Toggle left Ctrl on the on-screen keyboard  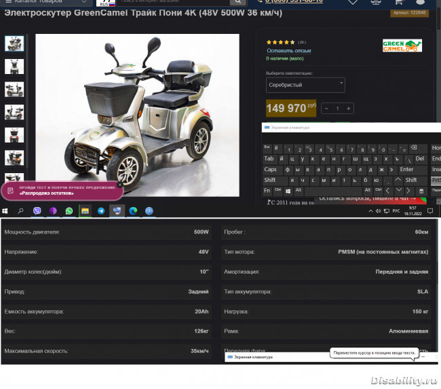point(277,191)
